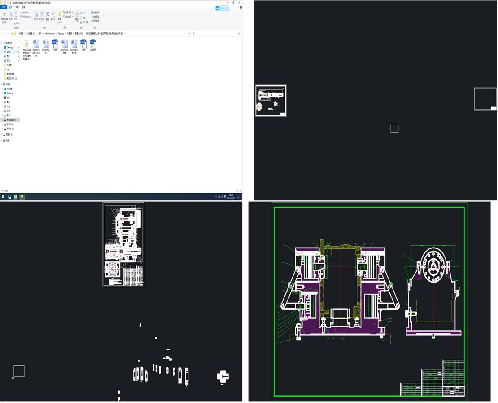
Task: Show hidden tray icons using the taskbar chevron
Action: [216, 197]
